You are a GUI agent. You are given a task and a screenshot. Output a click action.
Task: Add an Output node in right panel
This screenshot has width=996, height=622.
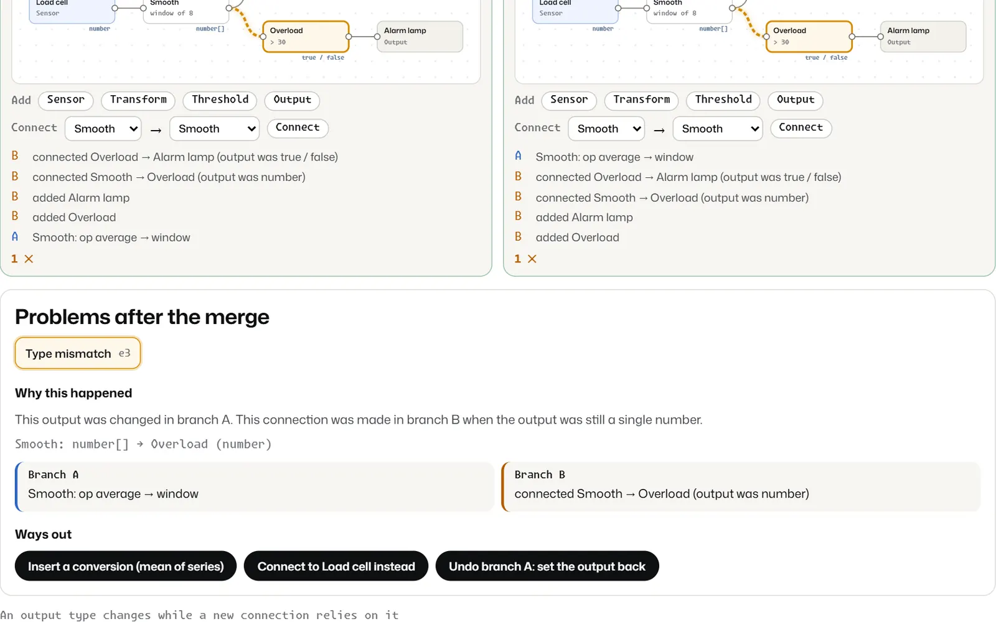click(x=796, y=100)
